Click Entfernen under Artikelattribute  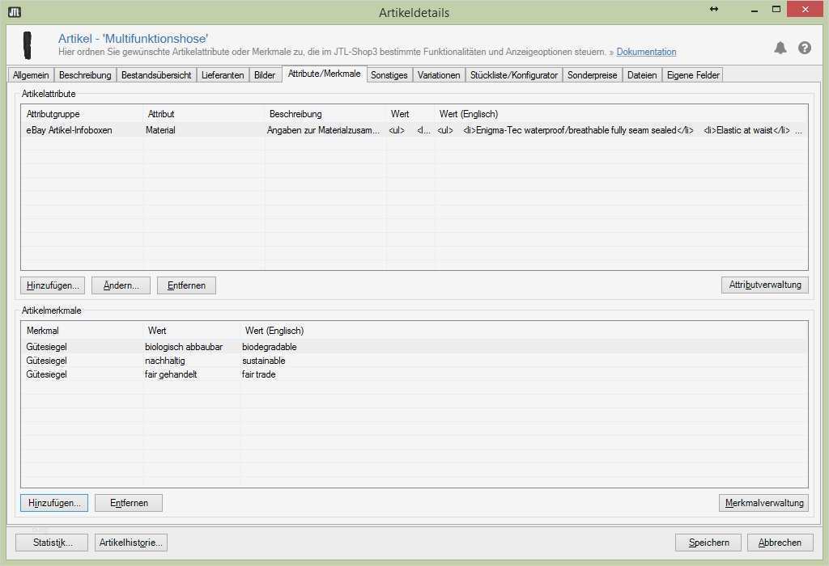tap(186, 285)
